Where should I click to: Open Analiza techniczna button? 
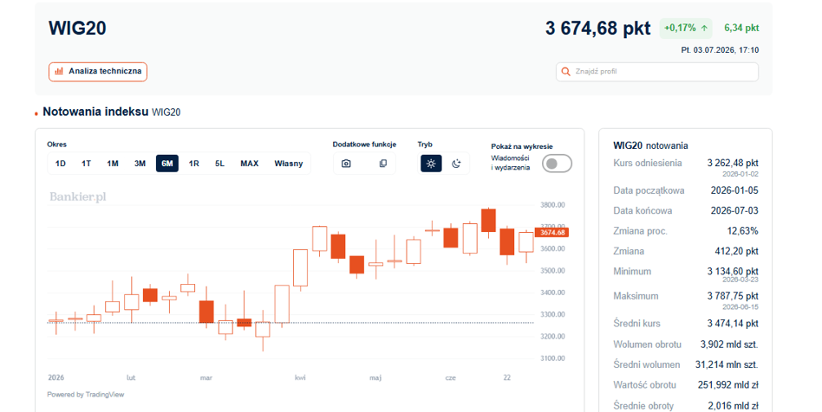click(98, 72)
